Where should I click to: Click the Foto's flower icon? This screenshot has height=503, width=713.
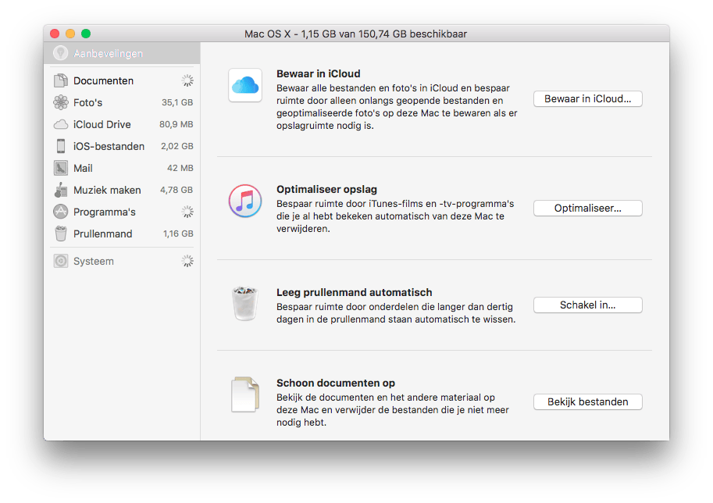[x=60, y=102]
